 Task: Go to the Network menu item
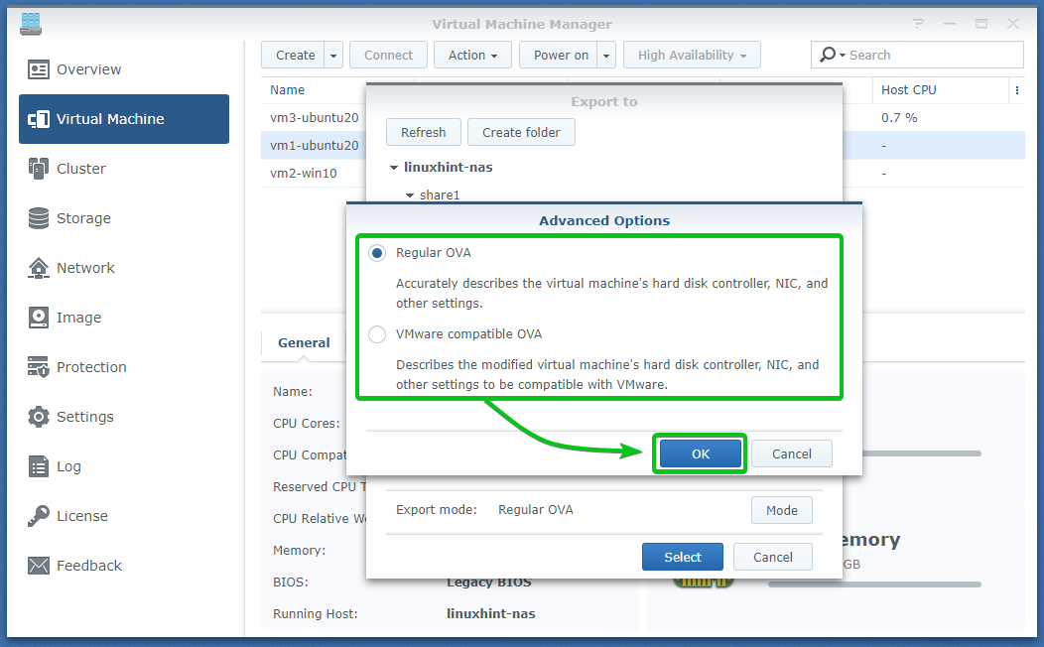click(x=124, y=268)
